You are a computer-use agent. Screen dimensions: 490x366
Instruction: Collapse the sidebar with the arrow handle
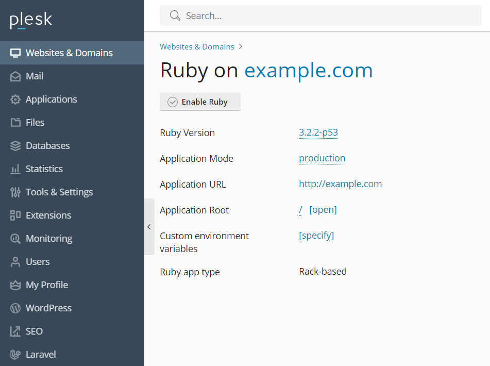(x=149, y=227)
